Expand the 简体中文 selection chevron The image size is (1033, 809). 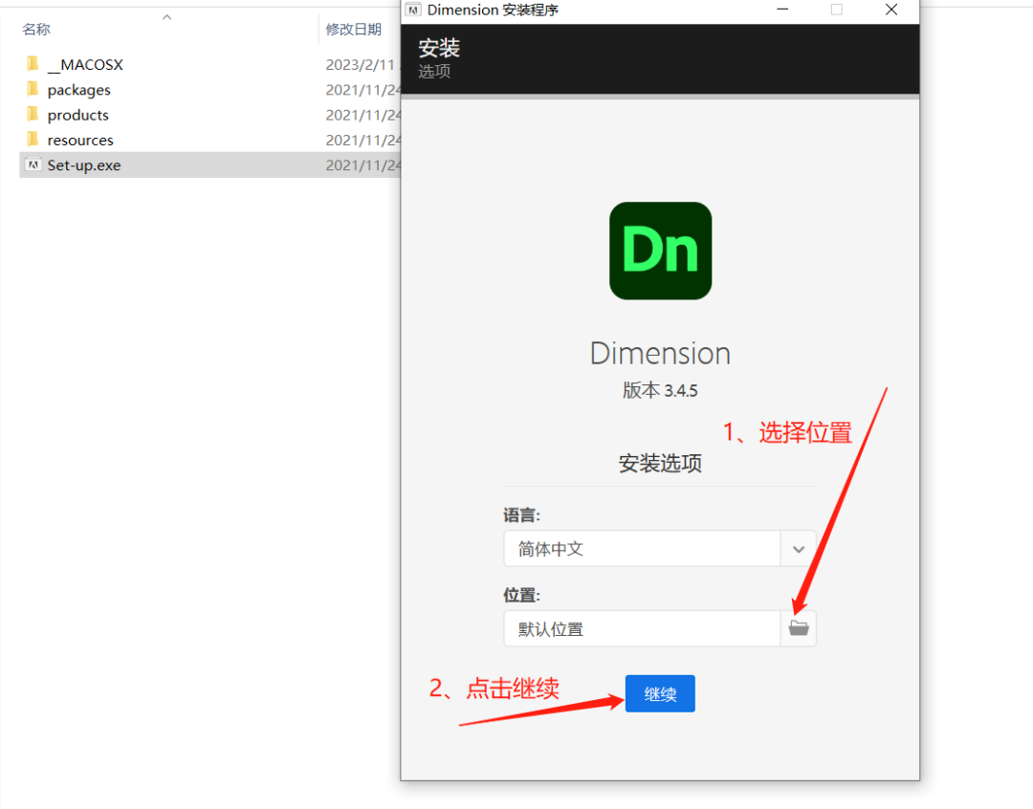pos(799,549)
